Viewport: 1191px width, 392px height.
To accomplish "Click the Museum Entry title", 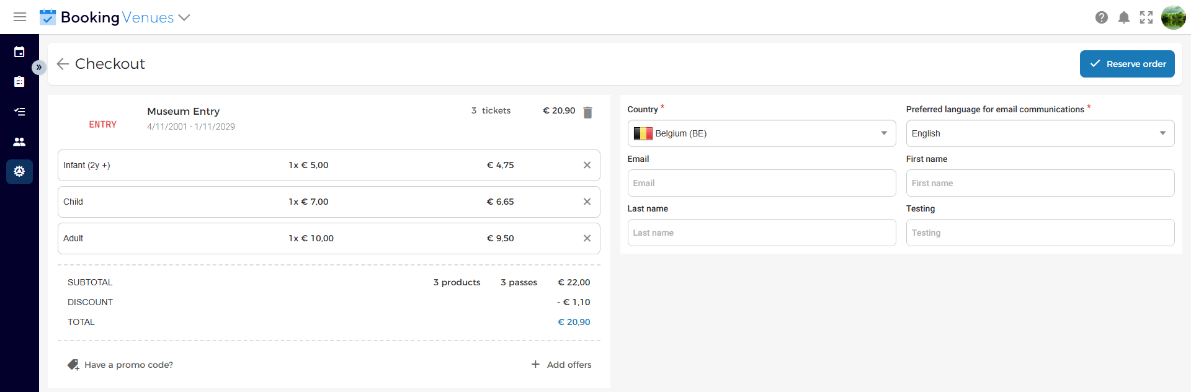I will 183,111.
